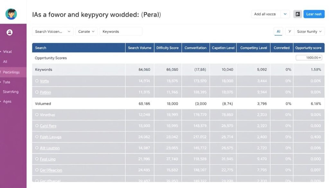Open the Ages section in the sidebar

coord(8,101)
